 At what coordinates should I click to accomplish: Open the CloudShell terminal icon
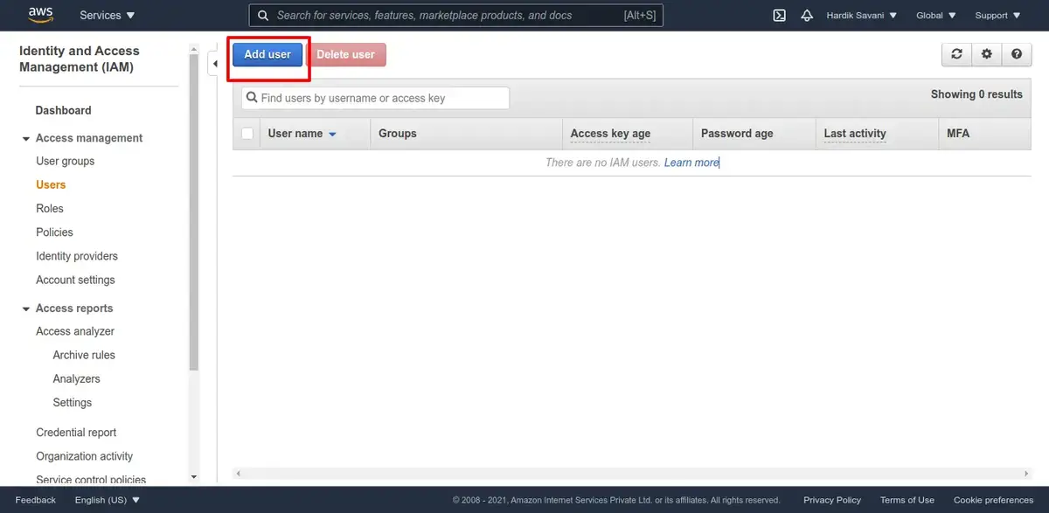[x=779, y=15]
